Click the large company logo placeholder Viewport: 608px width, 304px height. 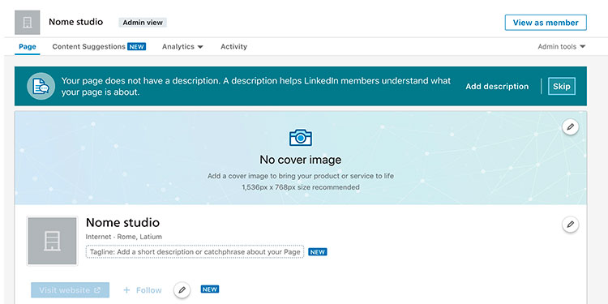point(52,241)
